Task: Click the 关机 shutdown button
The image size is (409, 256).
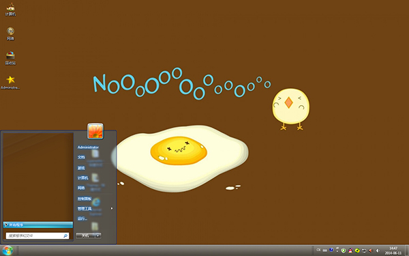Action: (x=85, y=236)
